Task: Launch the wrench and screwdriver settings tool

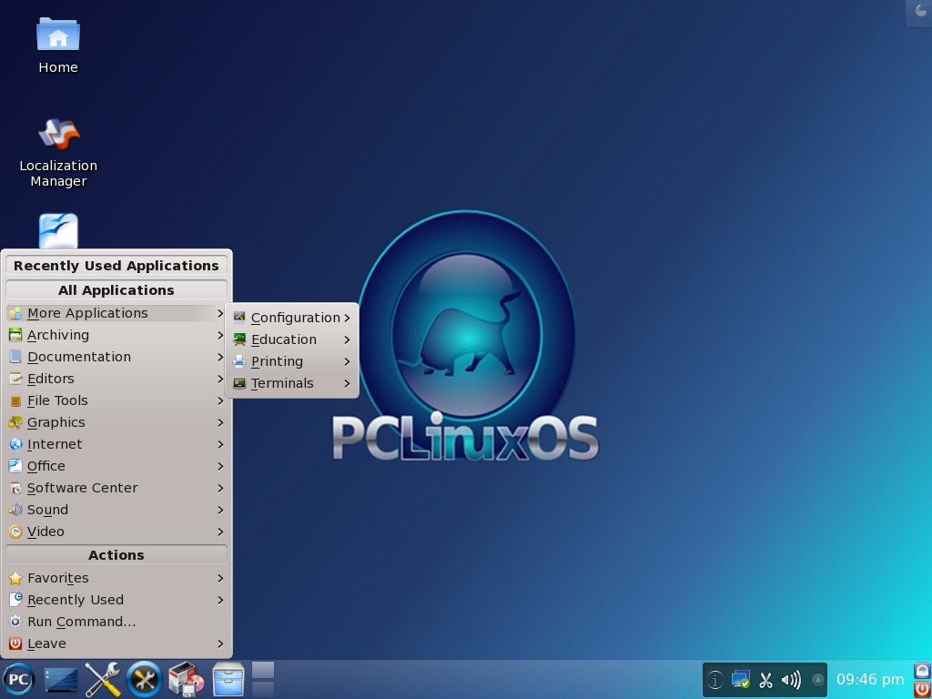Action: (102, 679)
